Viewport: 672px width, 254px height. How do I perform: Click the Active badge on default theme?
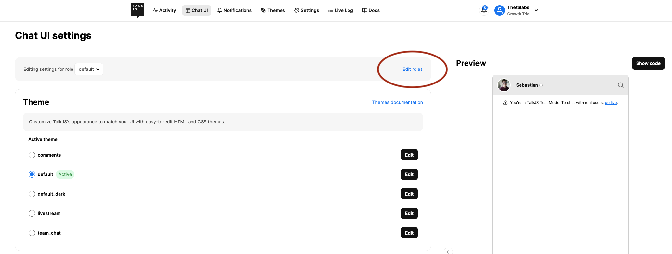[x=65, y=174]
